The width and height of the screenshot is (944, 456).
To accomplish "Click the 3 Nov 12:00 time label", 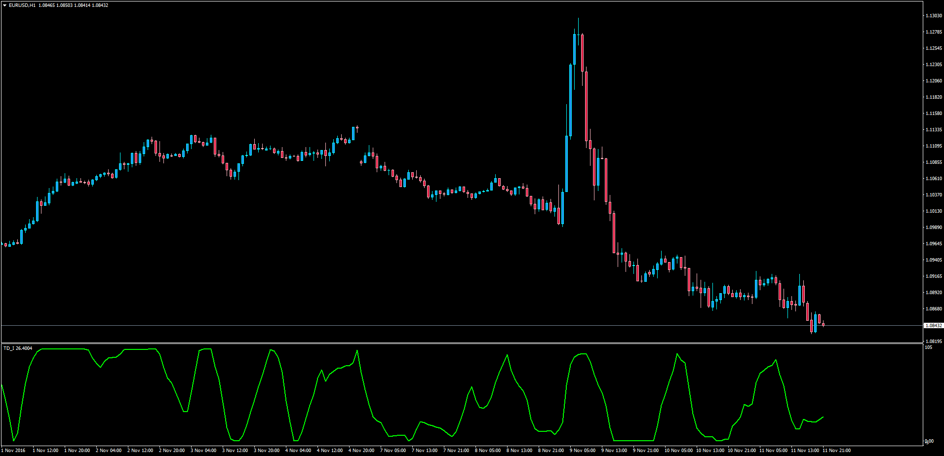I will click(235, 451).
